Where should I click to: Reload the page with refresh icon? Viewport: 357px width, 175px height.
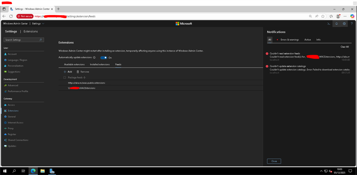pos(11,16)
